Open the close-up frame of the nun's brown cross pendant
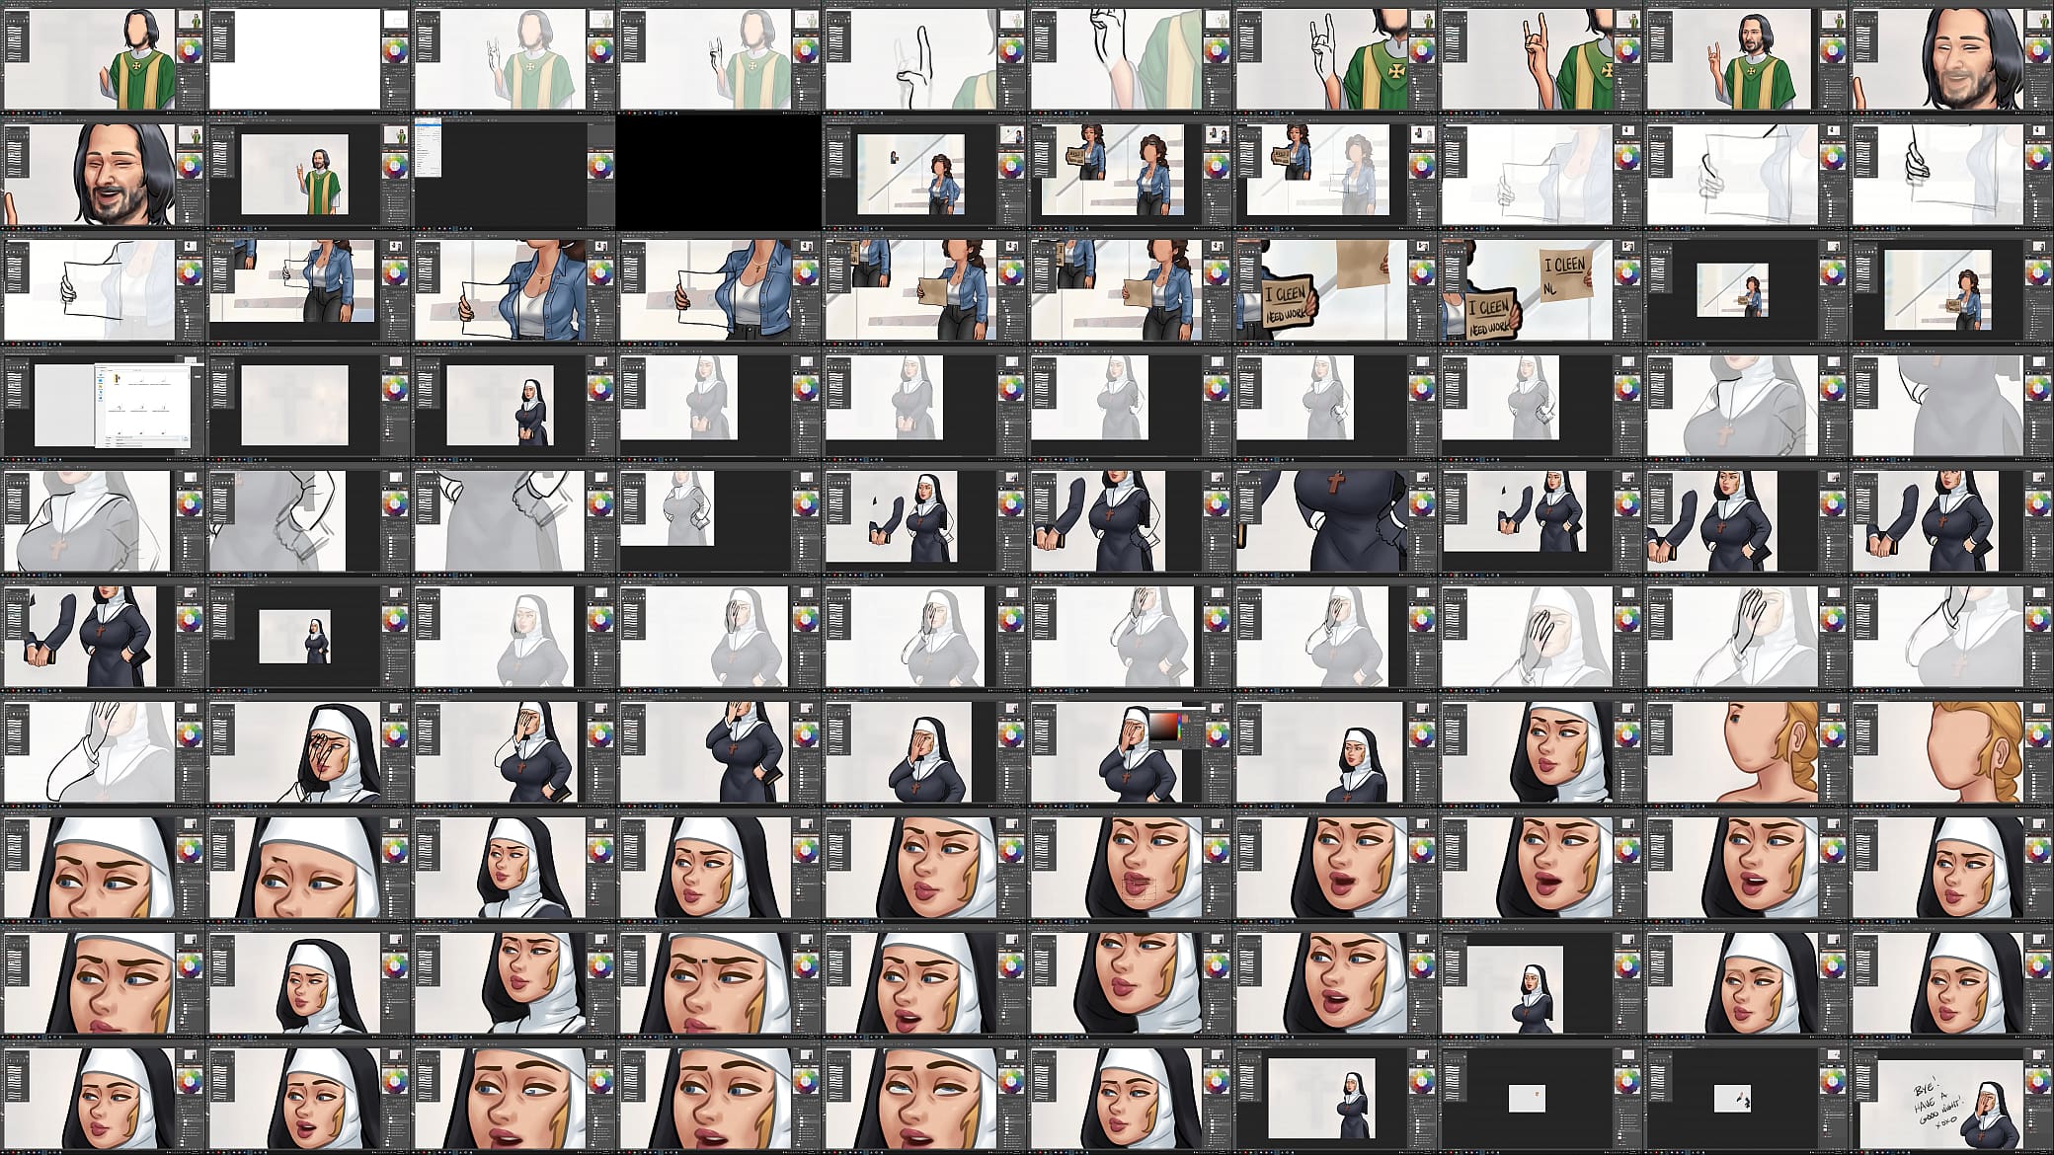 click(1334, 519)
